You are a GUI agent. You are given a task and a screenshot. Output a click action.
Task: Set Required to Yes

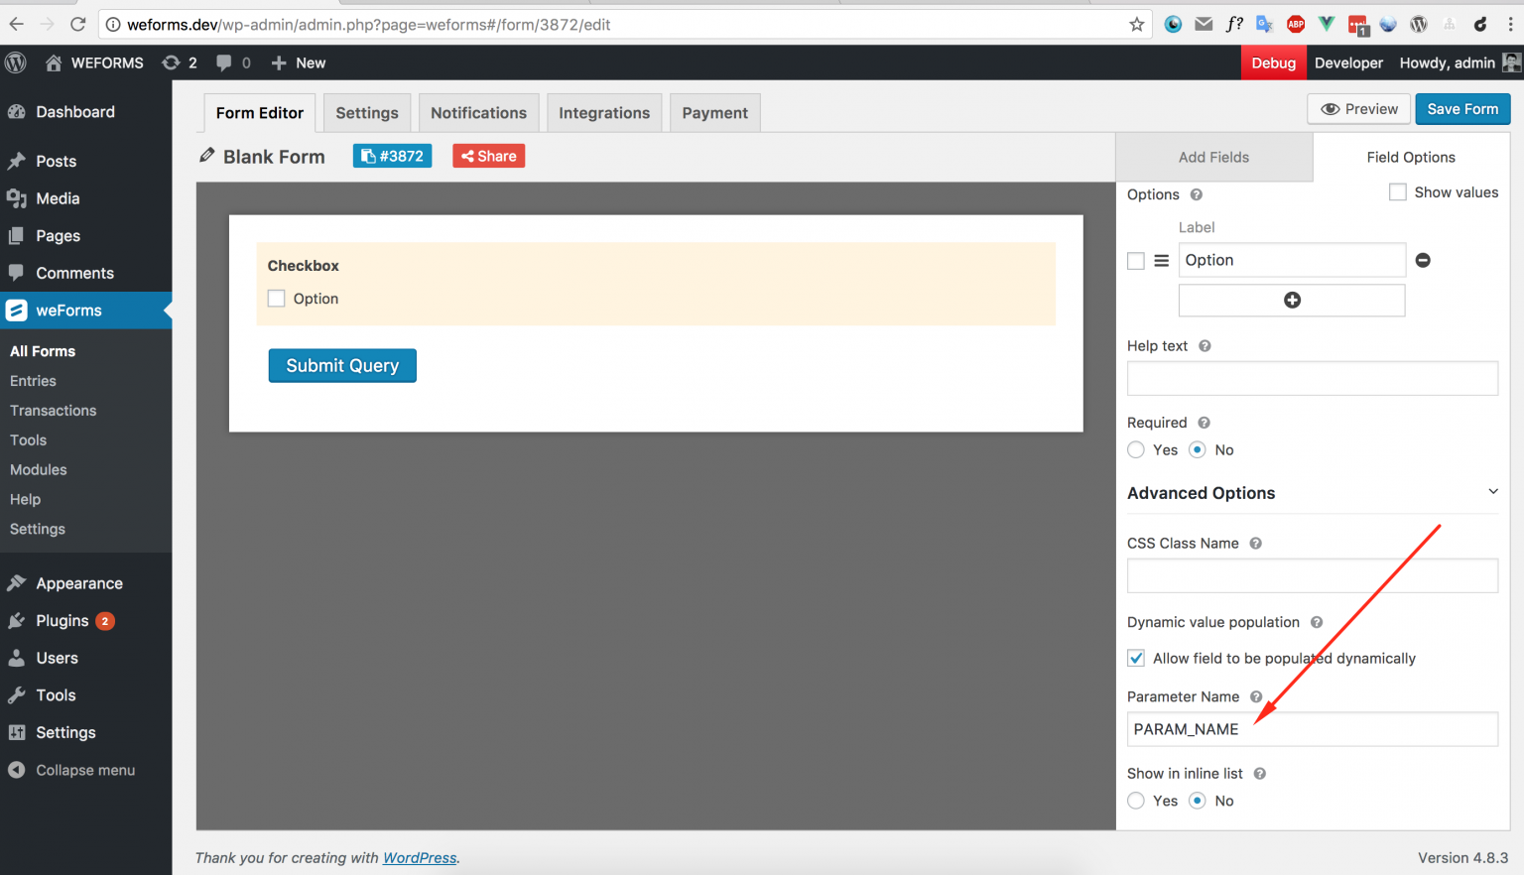pos(1136,450)
